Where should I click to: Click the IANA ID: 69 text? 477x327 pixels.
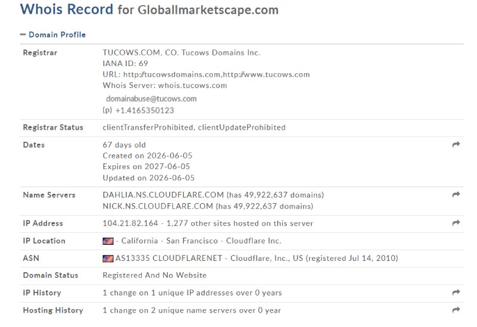[x=125, y=64]
